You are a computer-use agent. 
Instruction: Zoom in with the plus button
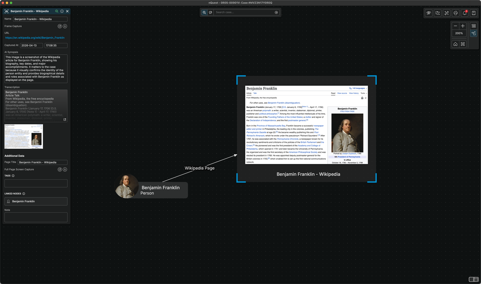click(463, 26)
